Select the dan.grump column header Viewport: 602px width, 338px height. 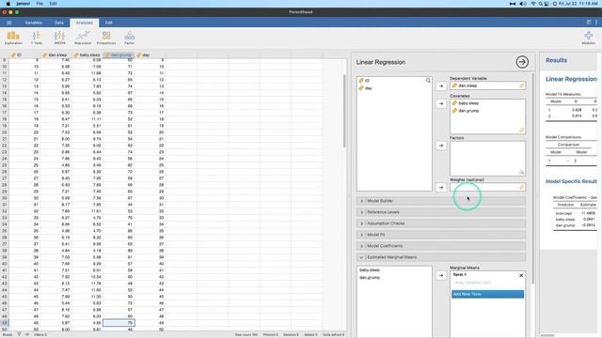pos(119,55)
